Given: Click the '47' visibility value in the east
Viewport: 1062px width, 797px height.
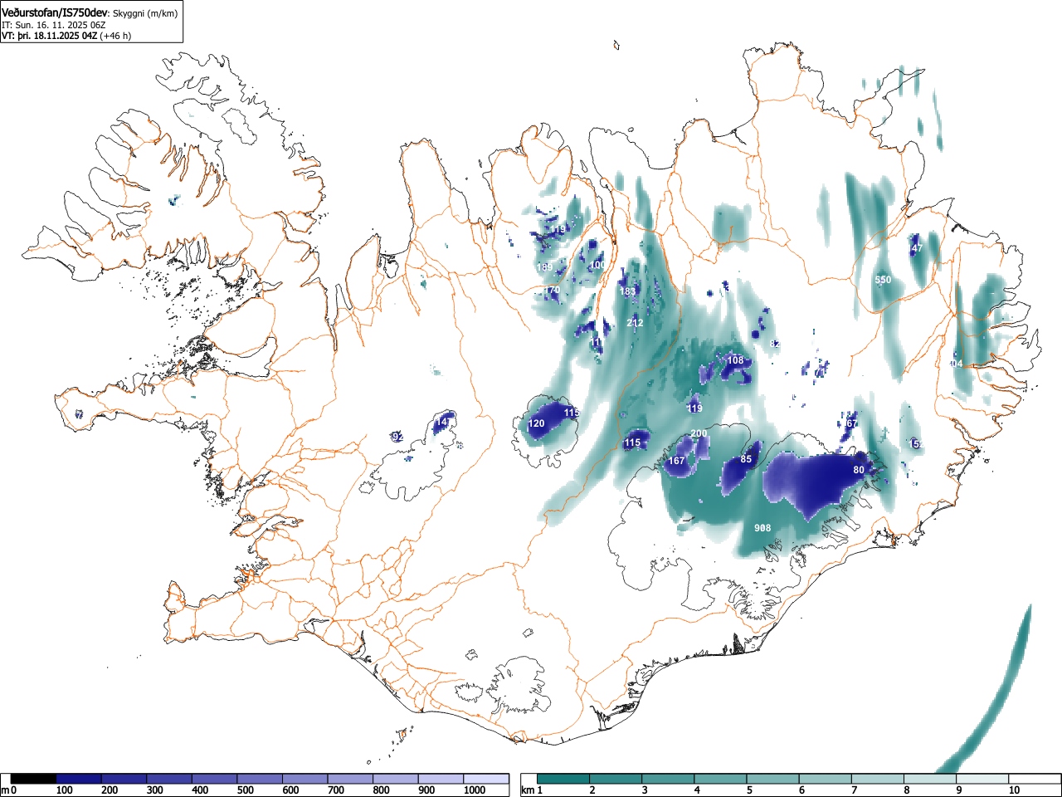Looking at the screenshot, I should 917,249.
